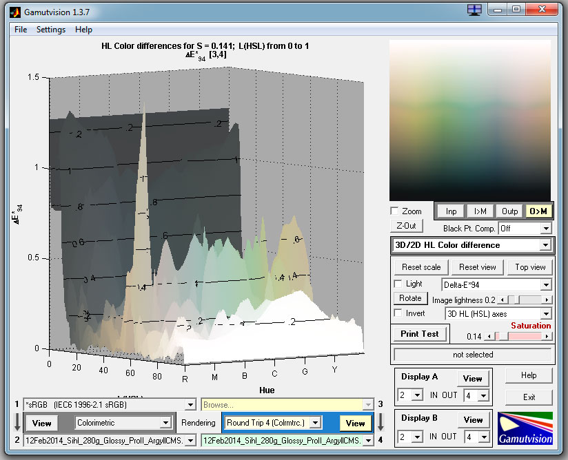
Task: Click the Gamutvision app icon in title bar
Action: 13,11
